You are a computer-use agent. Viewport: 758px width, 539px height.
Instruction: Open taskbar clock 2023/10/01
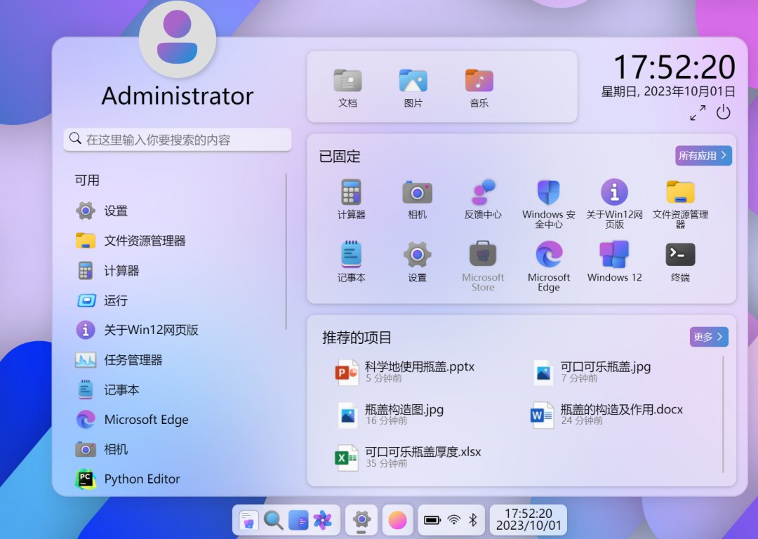tap(528, 519)
